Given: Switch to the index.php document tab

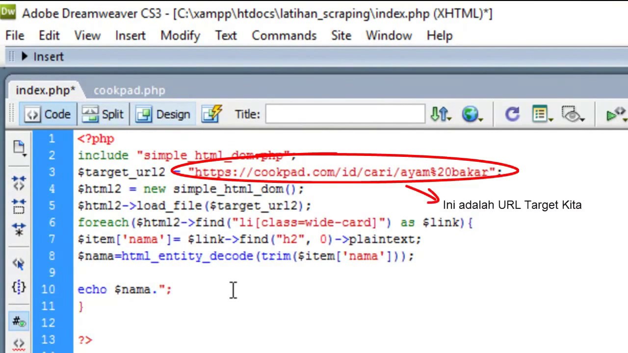Looking at the screenshot, I should tap(45, 90).
